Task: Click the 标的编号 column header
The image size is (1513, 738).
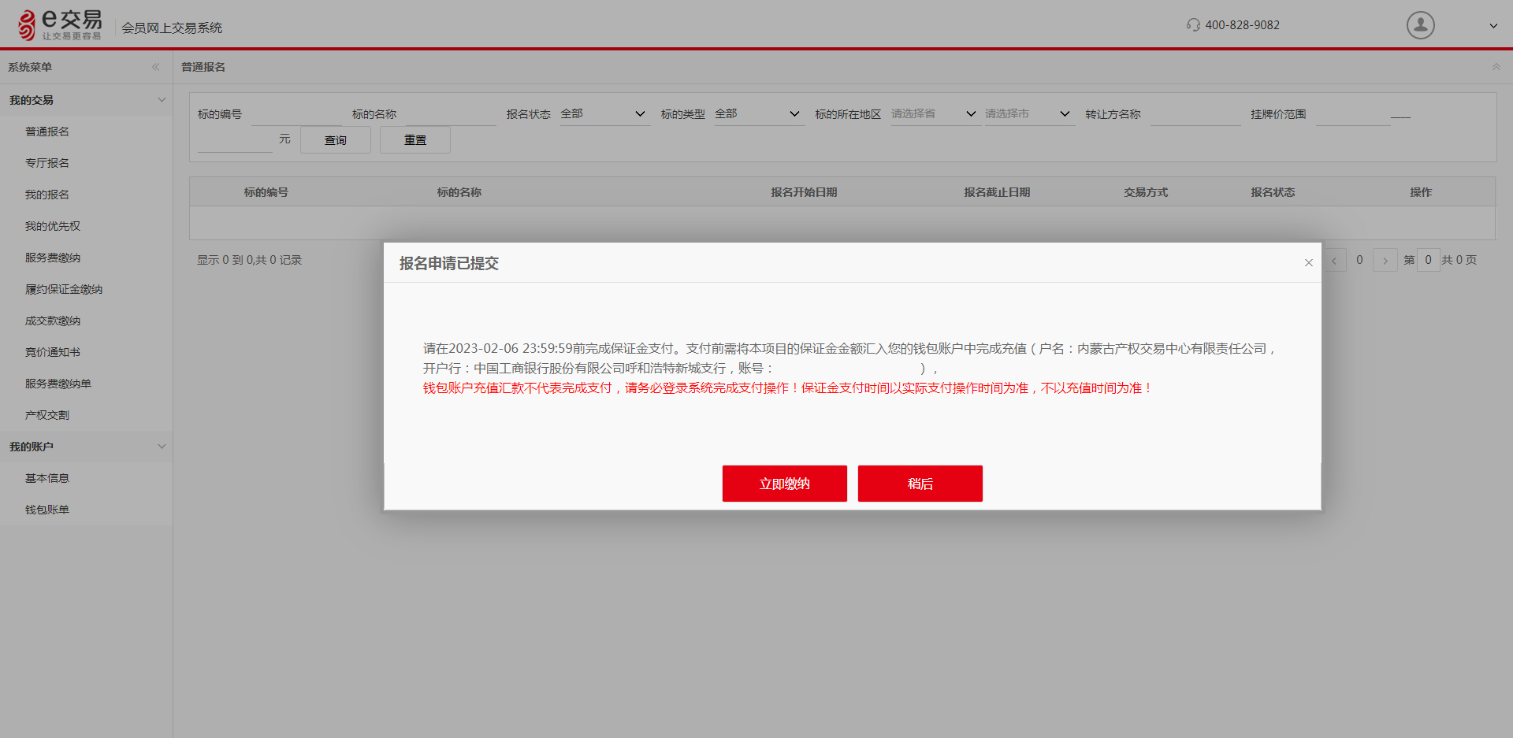Action: point(266,192)
